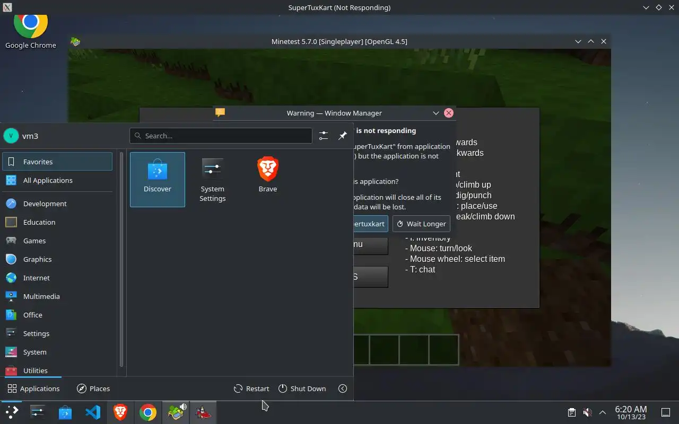
Task: Open the Utilities category
Action: click(57, 370)
